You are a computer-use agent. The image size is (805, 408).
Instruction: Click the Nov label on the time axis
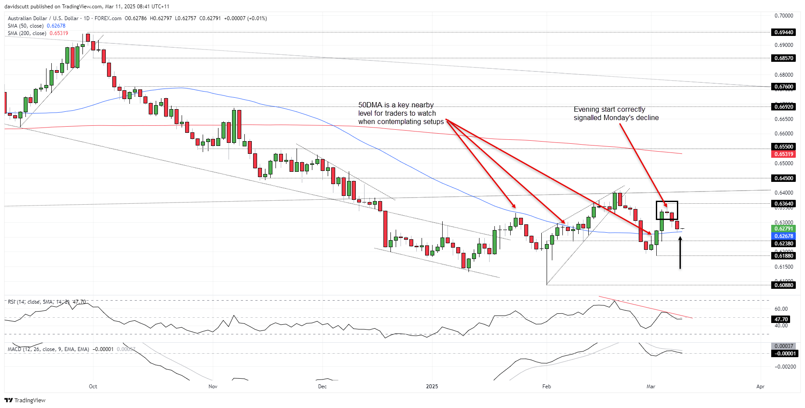click(213, 387)
